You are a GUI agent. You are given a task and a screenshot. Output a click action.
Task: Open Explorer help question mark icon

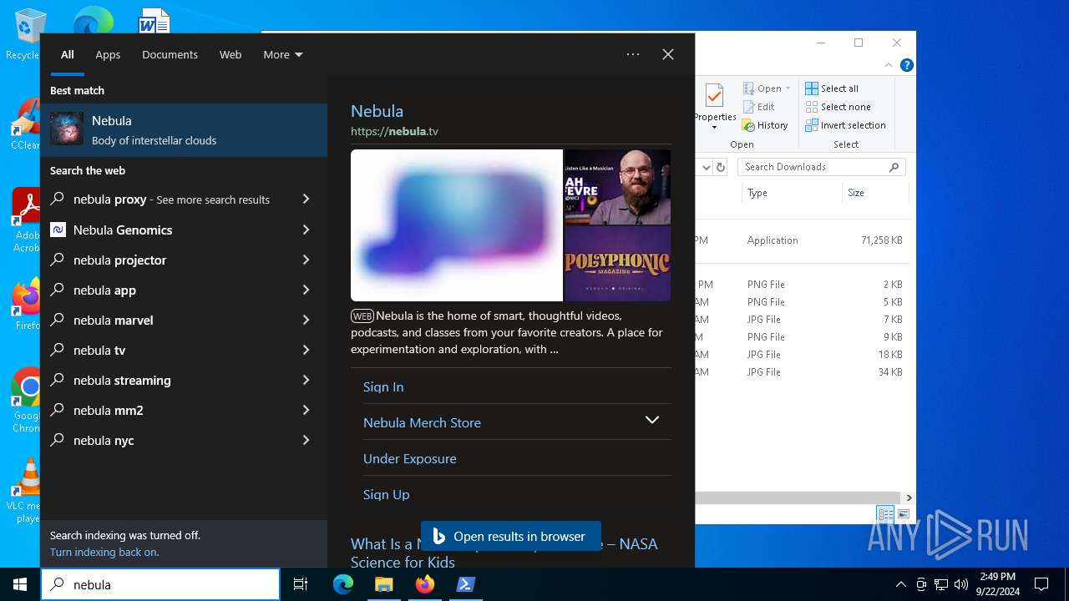[906, 65]
